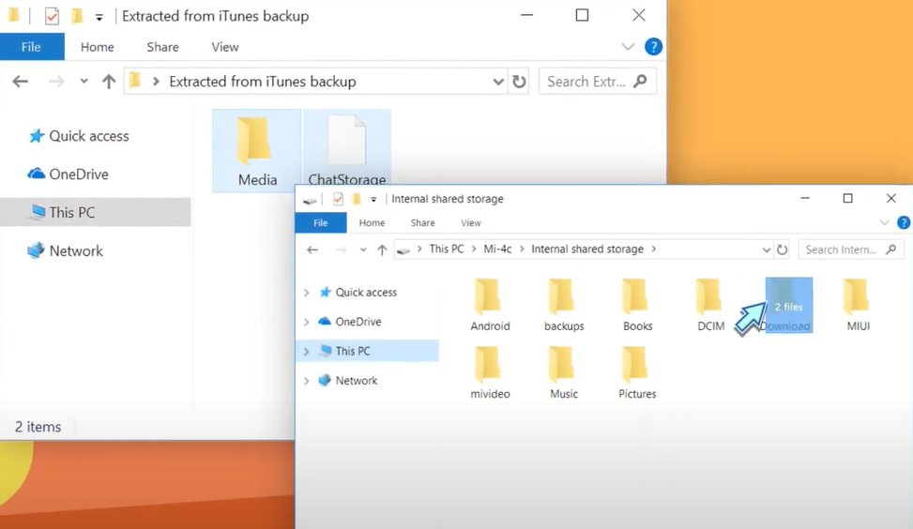This screenshot has width=913, height=529.
Task: Expand Quick access in Internal shared storage tree
Action: (306, 292)
